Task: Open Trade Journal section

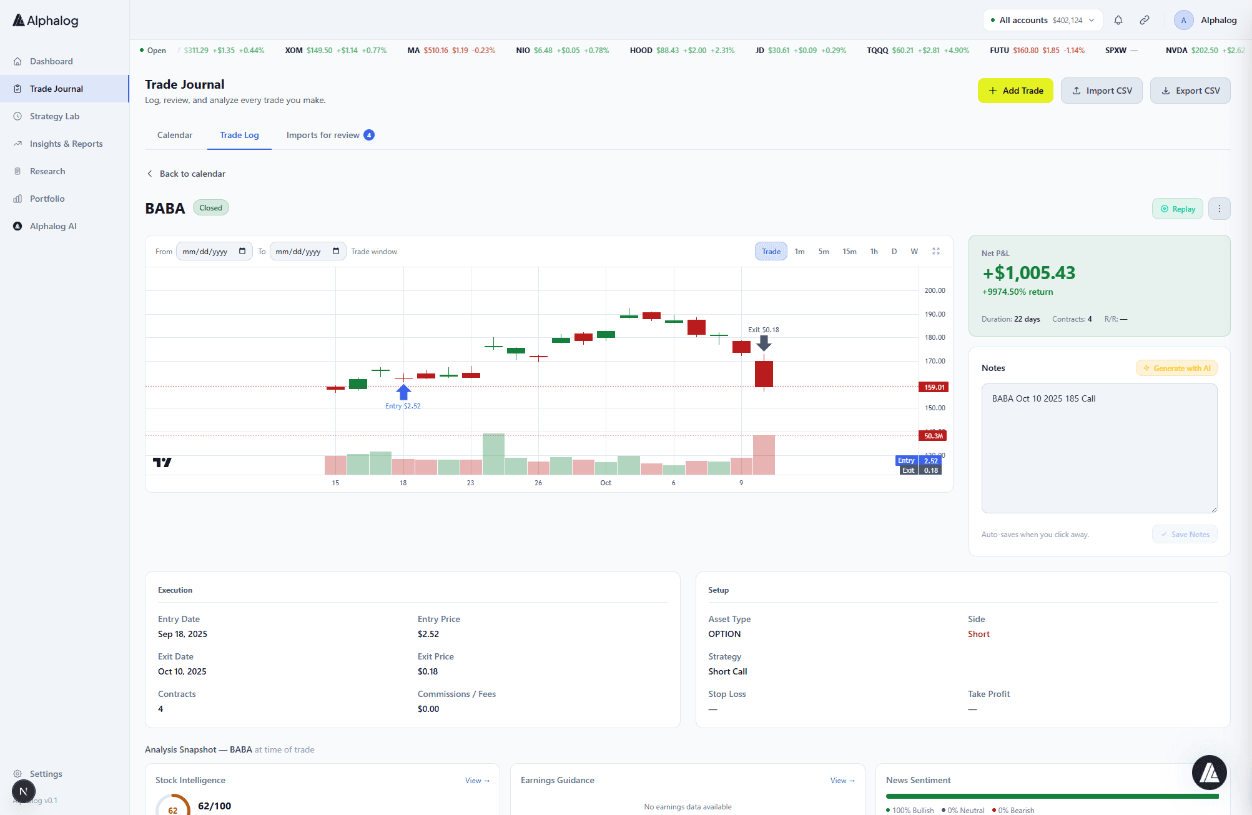Action: [x=64, y=89]
